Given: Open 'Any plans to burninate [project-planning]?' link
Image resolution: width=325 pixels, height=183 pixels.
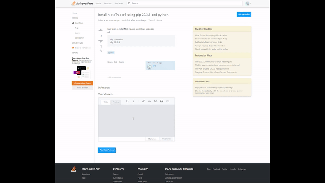Looking at the screenshot, I should 214,87.
